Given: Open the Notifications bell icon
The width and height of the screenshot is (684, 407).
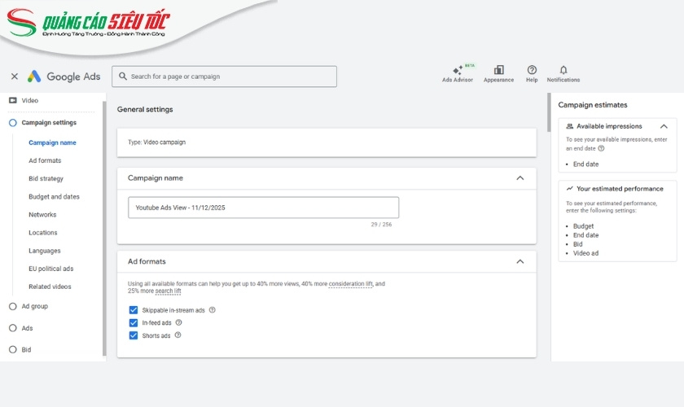Looking at the screenshot, I should tap(563, 71).
